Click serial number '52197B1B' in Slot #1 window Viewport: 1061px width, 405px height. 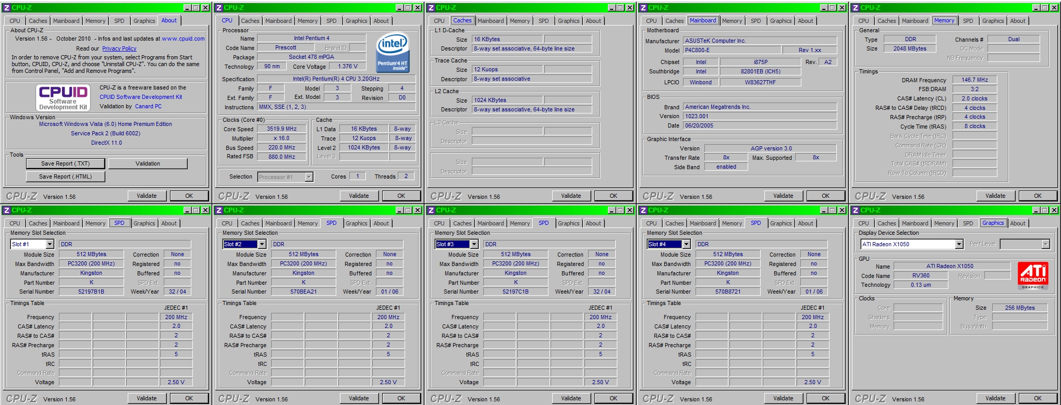coord(91,292)
